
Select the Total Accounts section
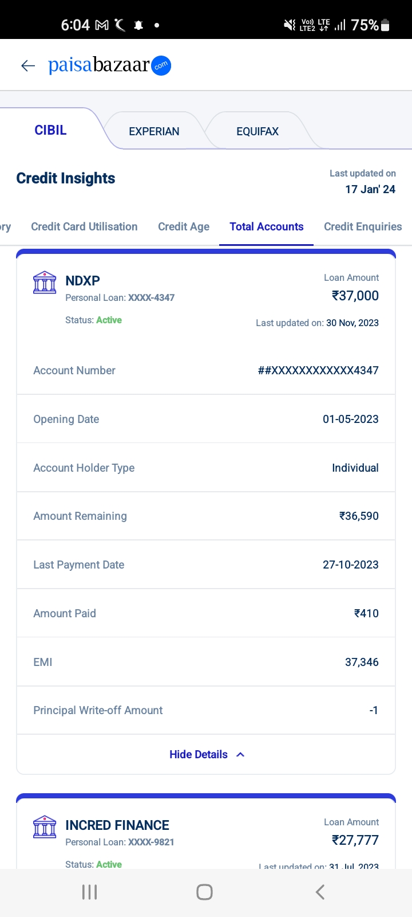(x=267, y=226)
